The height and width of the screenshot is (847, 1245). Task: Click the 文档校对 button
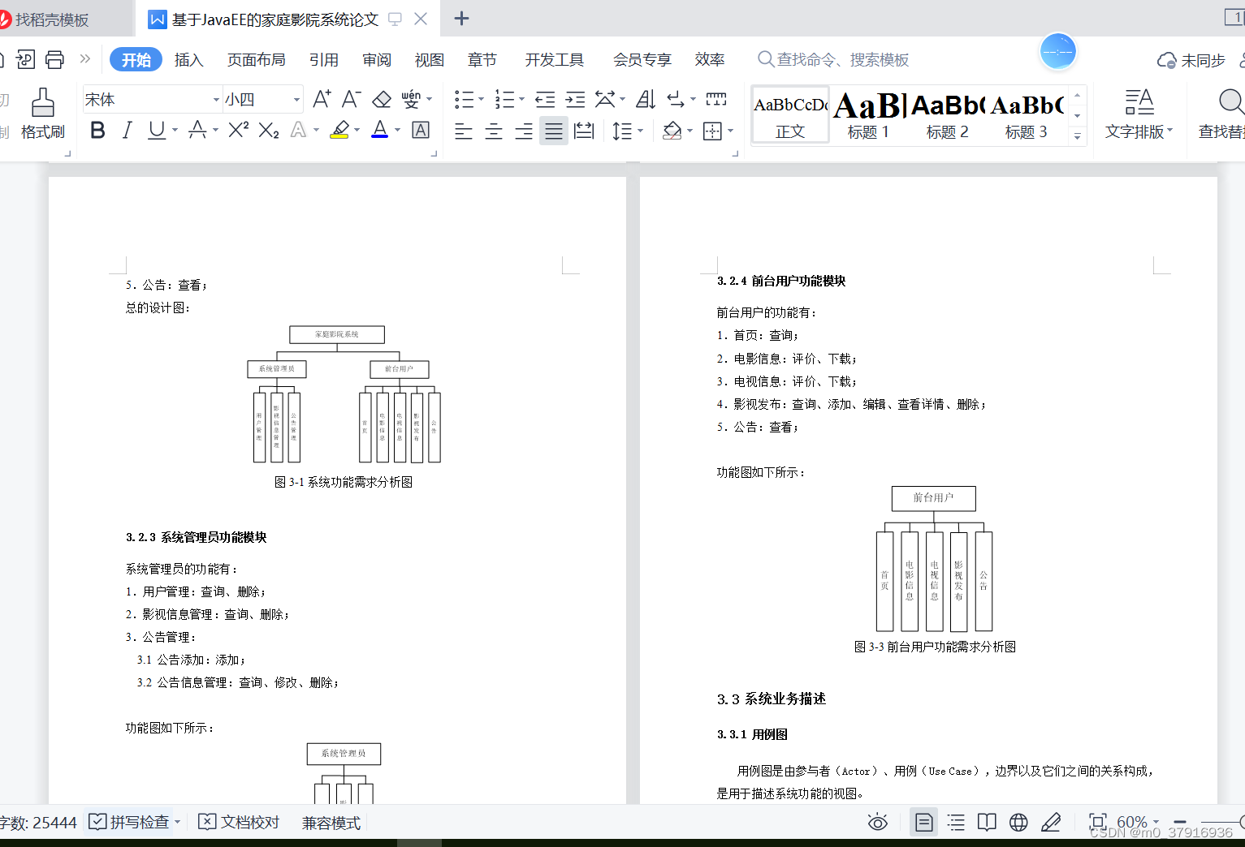(239, 822)
